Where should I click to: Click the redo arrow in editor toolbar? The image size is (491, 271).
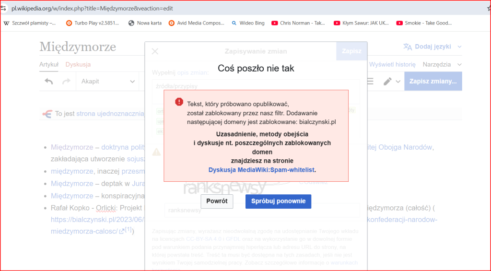click(66, 82)
